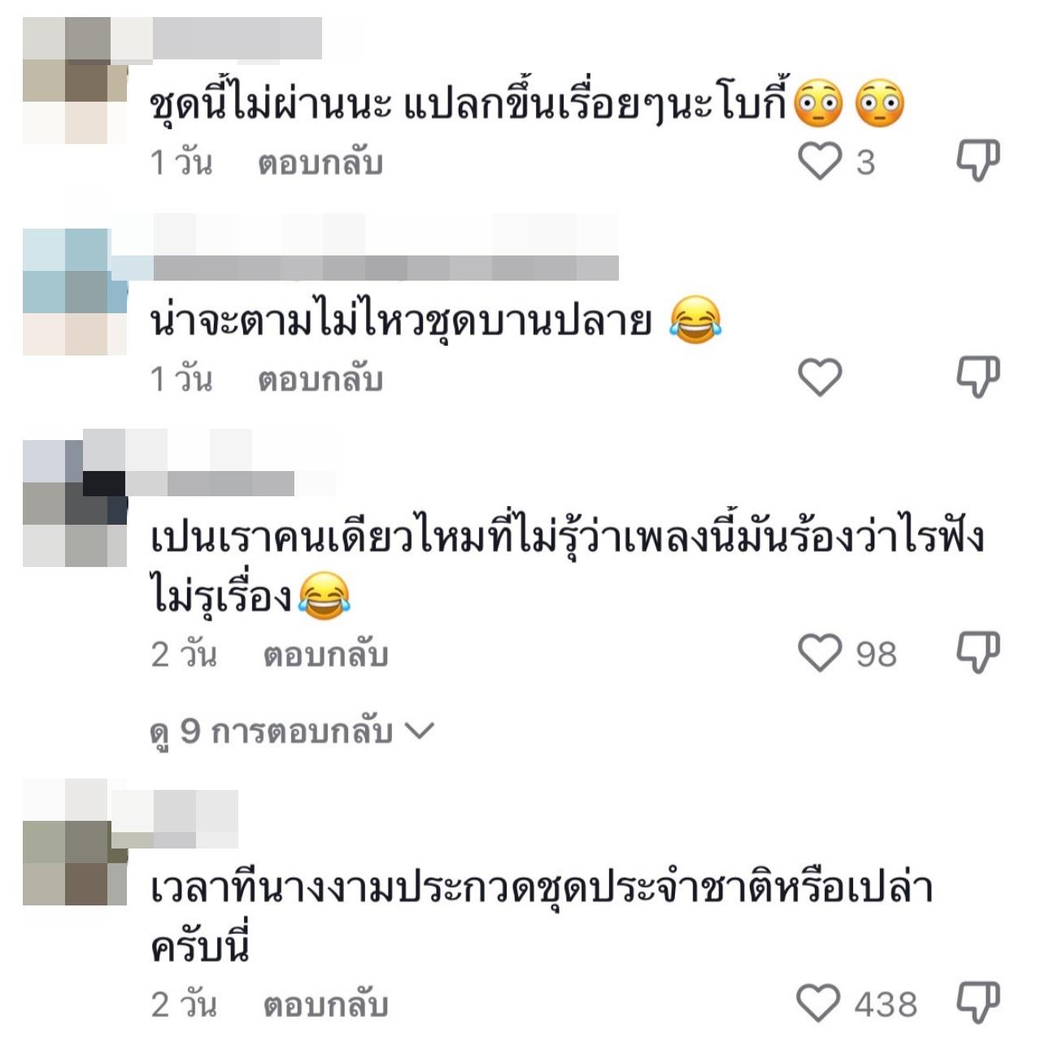
Task: Dislike the comment with 98 likes
Action: tap(978, 652)
